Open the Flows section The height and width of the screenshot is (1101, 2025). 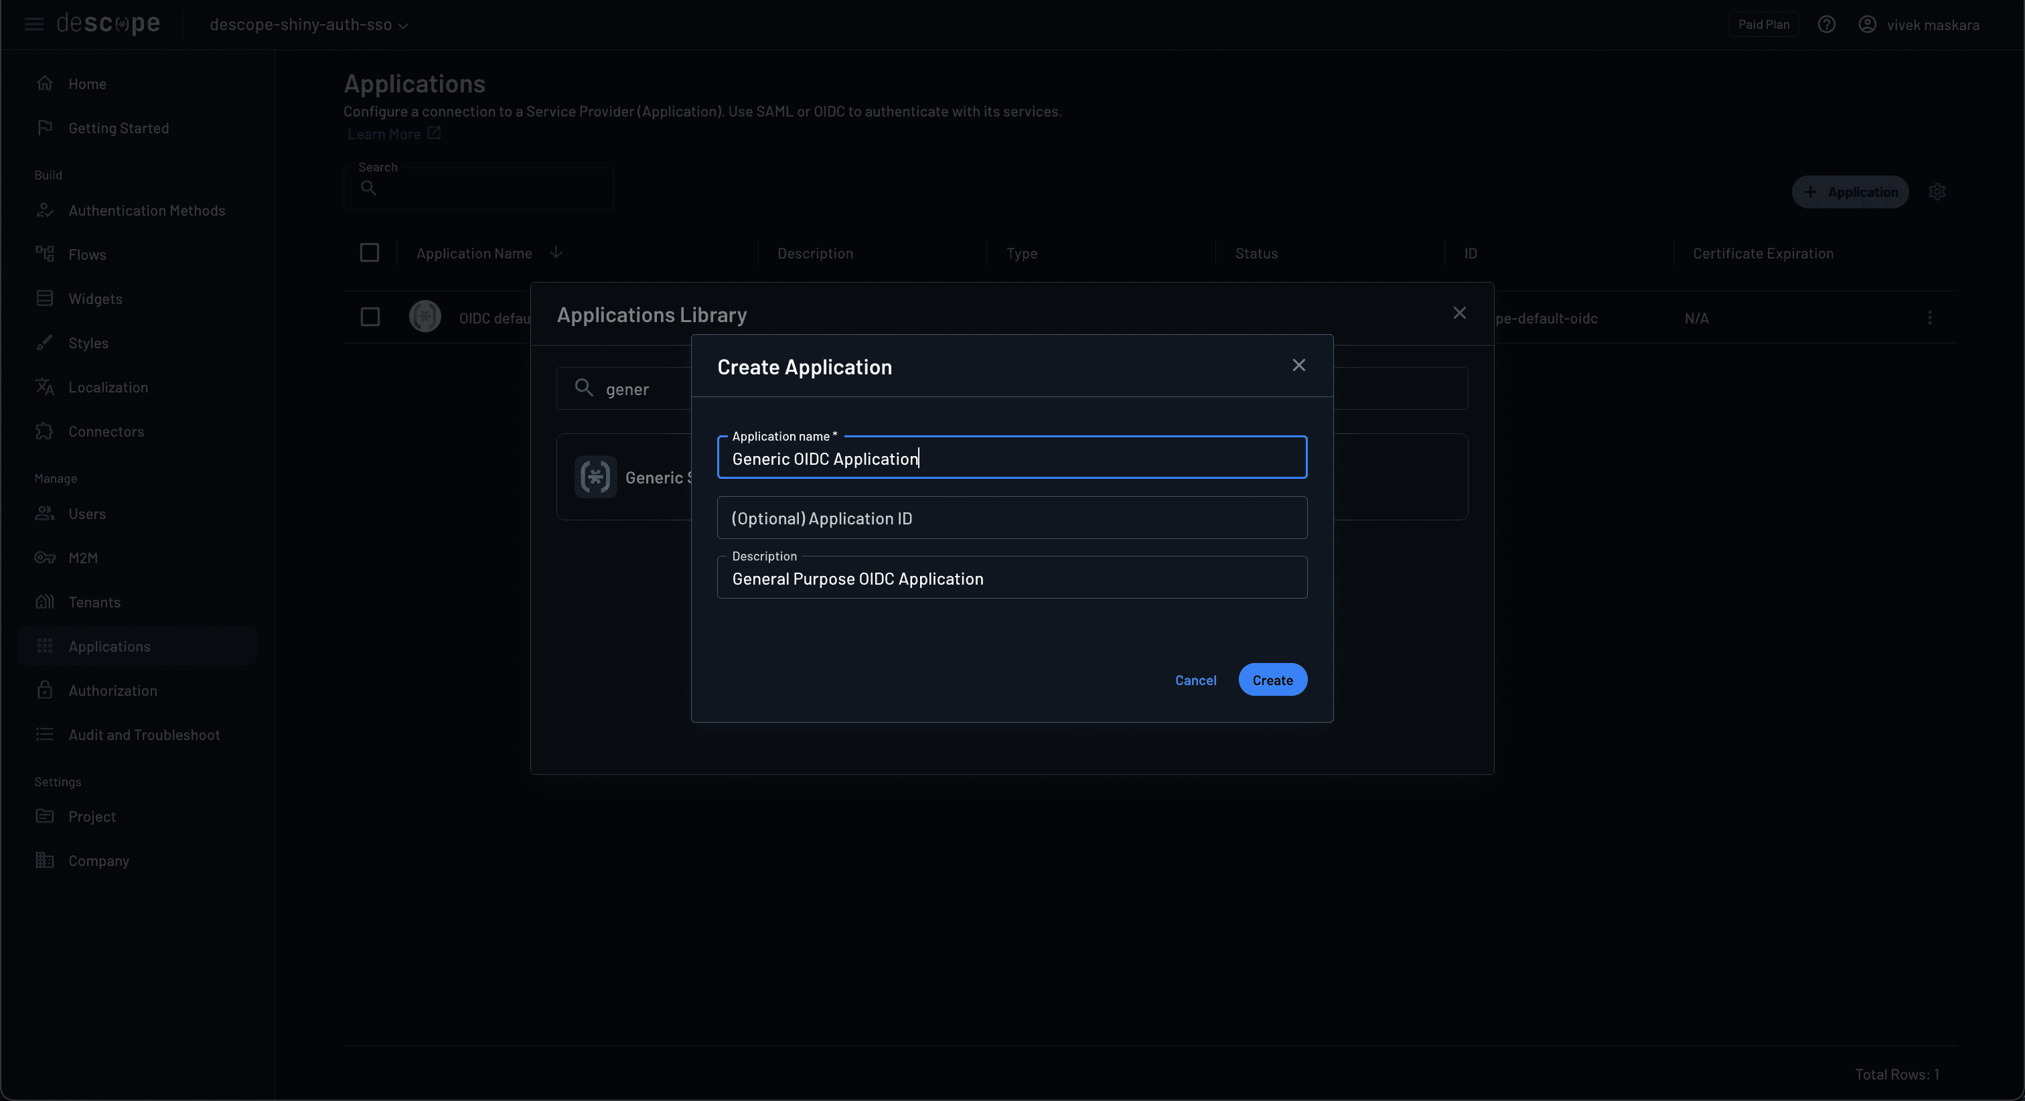tap(87, 254)
